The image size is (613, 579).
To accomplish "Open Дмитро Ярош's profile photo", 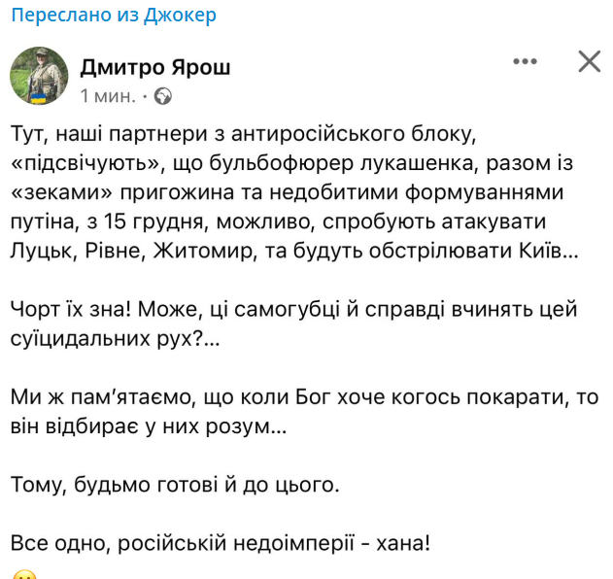I will [x=39, y=76].
